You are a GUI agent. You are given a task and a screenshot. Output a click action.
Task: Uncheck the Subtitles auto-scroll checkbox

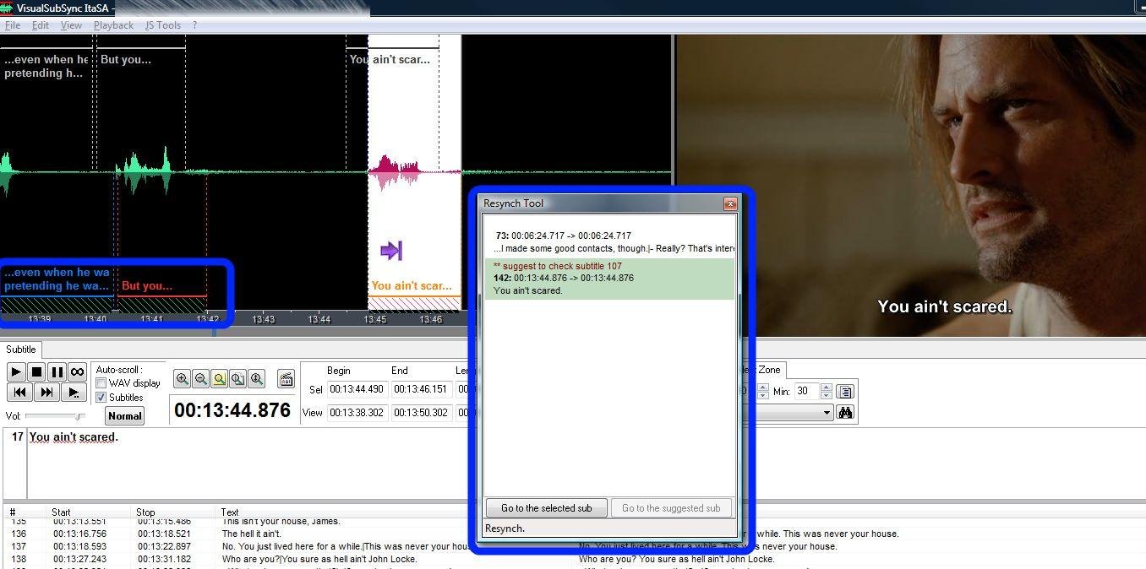click(x=101, y=398)
